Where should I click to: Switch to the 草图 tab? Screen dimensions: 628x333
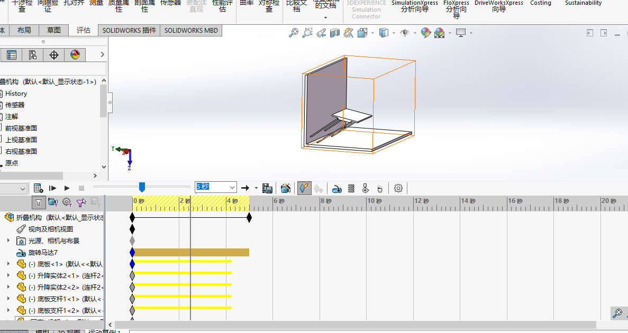pos(53,30)
